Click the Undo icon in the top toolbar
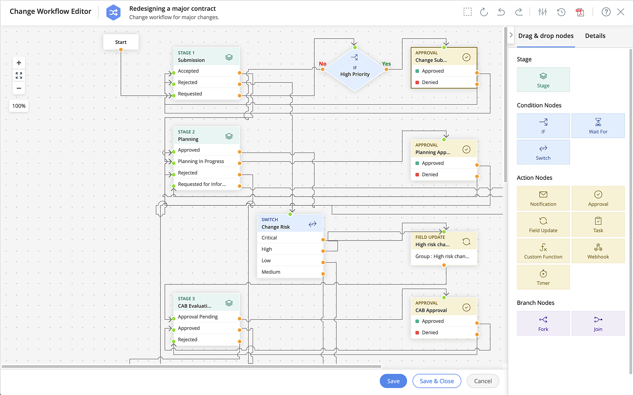The width and height of the screenshot is (633, 395). pyautogui.click(x=501, y=12)
